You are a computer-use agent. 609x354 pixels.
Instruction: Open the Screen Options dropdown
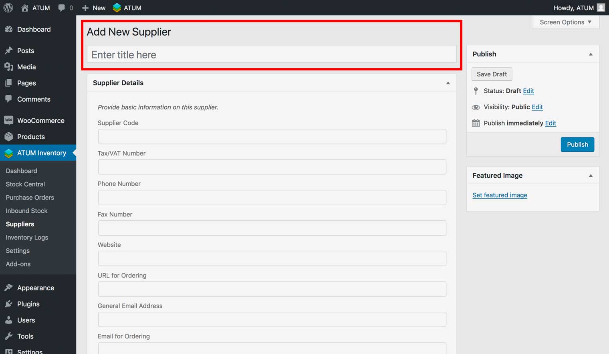pos(565,22)
